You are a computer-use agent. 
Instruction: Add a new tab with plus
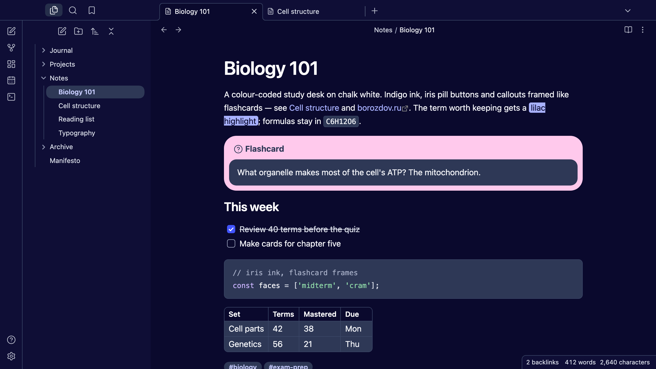pos(375,11)
